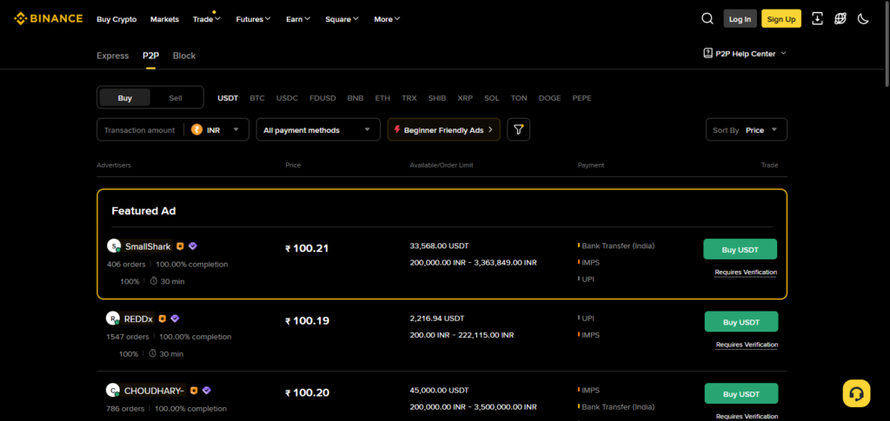Open All payment methods dropdown
The image size is (890, 421).
coord(318,129)
